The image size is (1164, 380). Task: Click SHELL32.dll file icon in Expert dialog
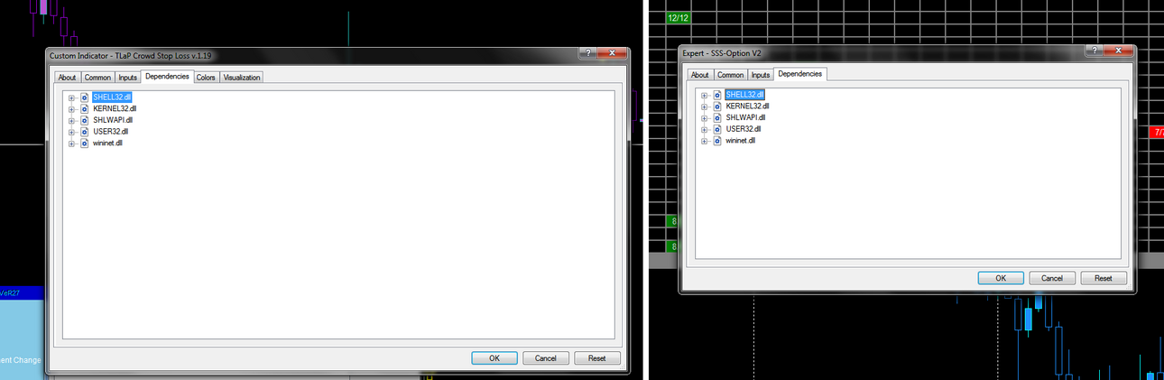tap(717, 95)
